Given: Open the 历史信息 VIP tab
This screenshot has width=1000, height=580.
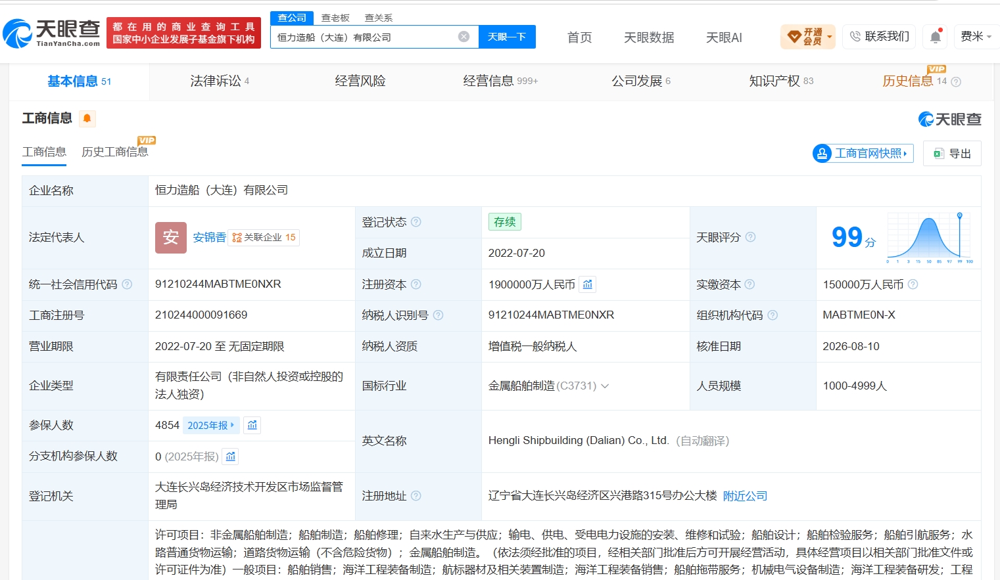Looking at the screenshot, I should (x=915, y=81).
